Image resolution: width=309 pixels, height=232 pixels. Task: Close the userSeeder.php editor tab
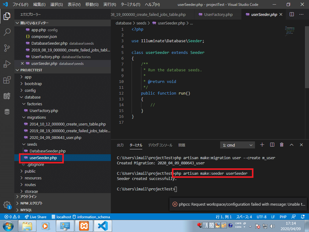pyautogui.click(x=281, y=14)
